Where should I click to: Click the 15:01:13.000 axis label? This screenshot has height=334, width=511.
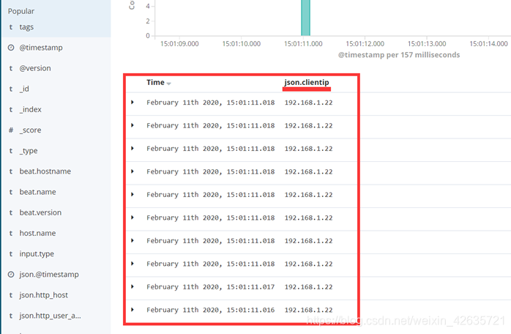click(427, 44)
